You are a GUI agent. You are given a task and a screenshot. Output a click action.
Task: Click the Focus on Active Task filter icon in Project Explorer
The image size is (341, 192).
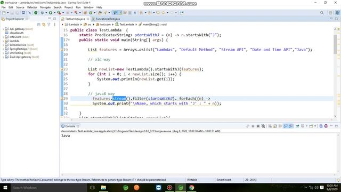(x=48, y=25)
